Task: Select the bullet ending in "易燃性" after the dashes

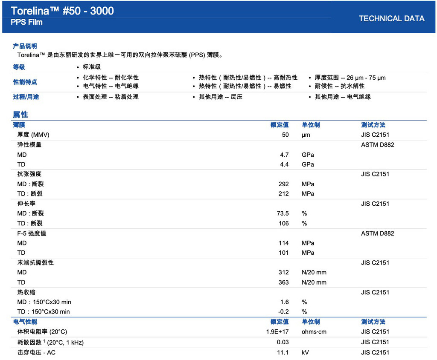Action: [x=245, y=86]
